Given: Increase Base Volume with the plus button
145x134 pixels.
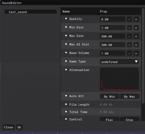Looking at the screenshot, I should click(x=136, y=53).
